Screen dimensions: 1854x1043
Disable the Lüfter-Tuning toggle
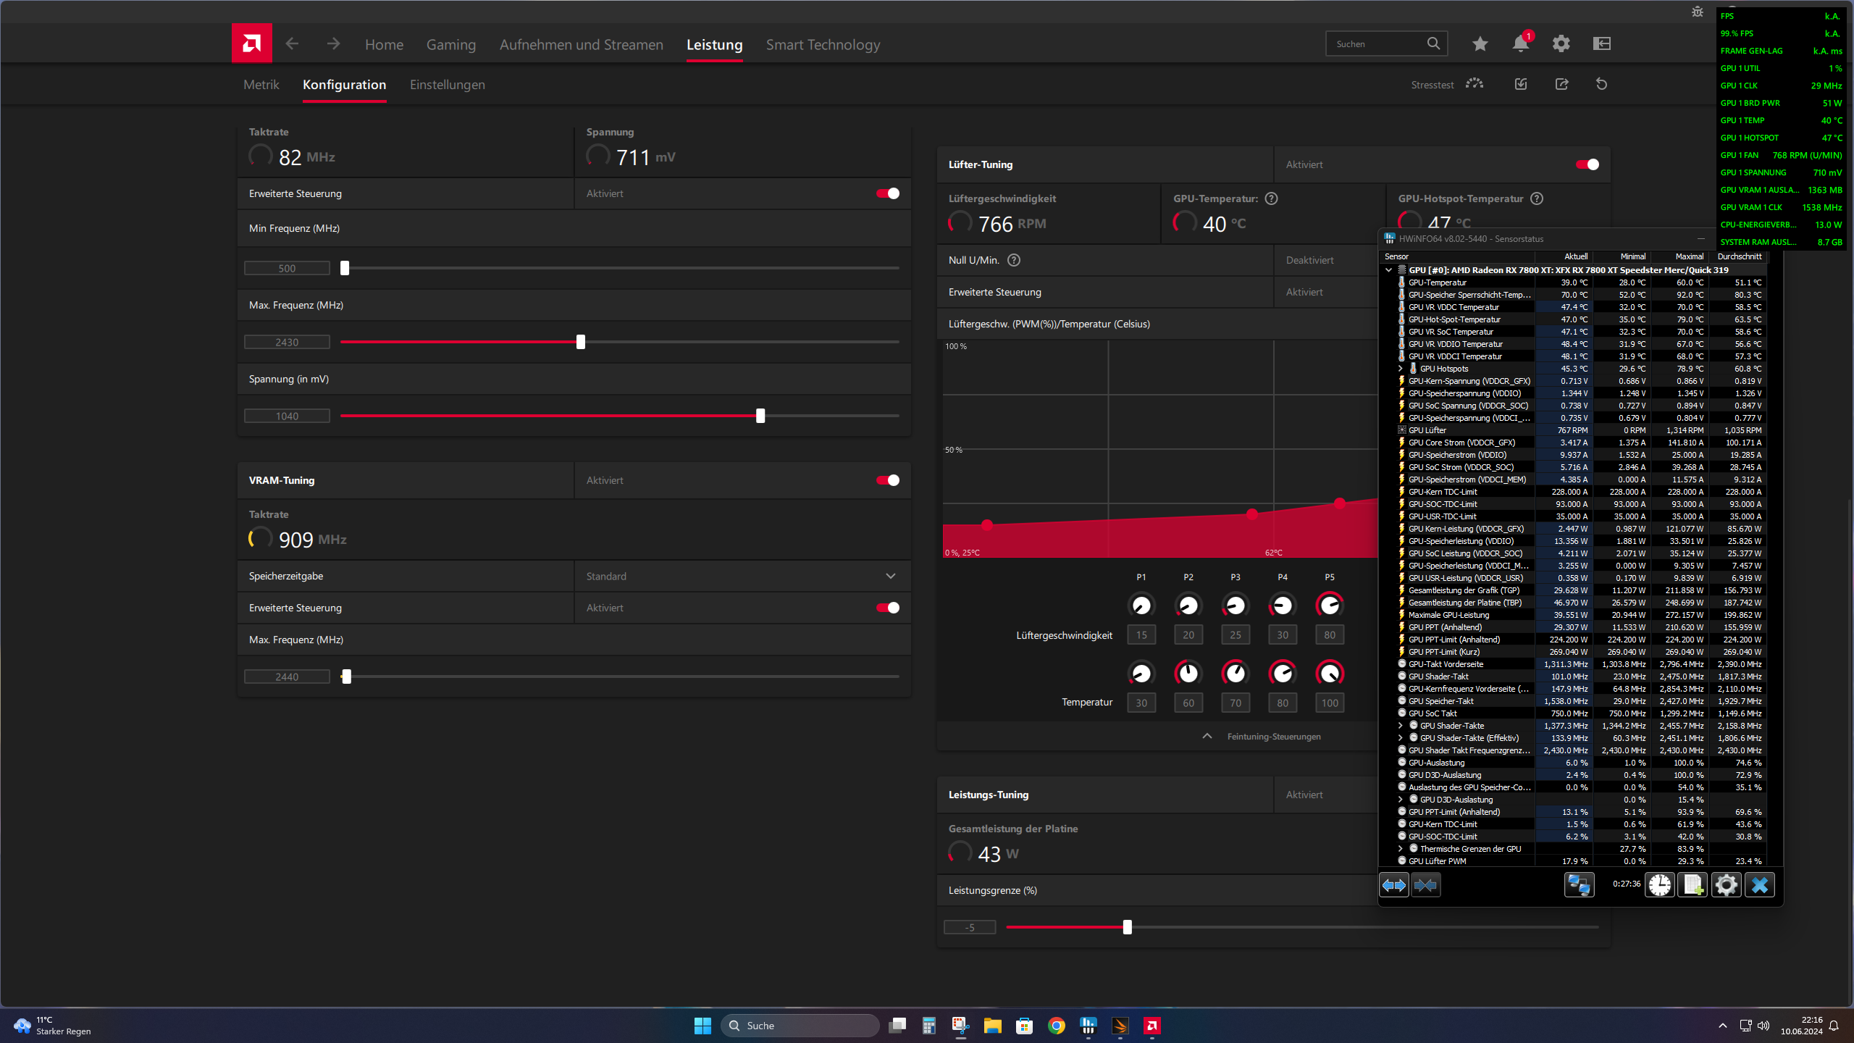[x=1587, y=164]
